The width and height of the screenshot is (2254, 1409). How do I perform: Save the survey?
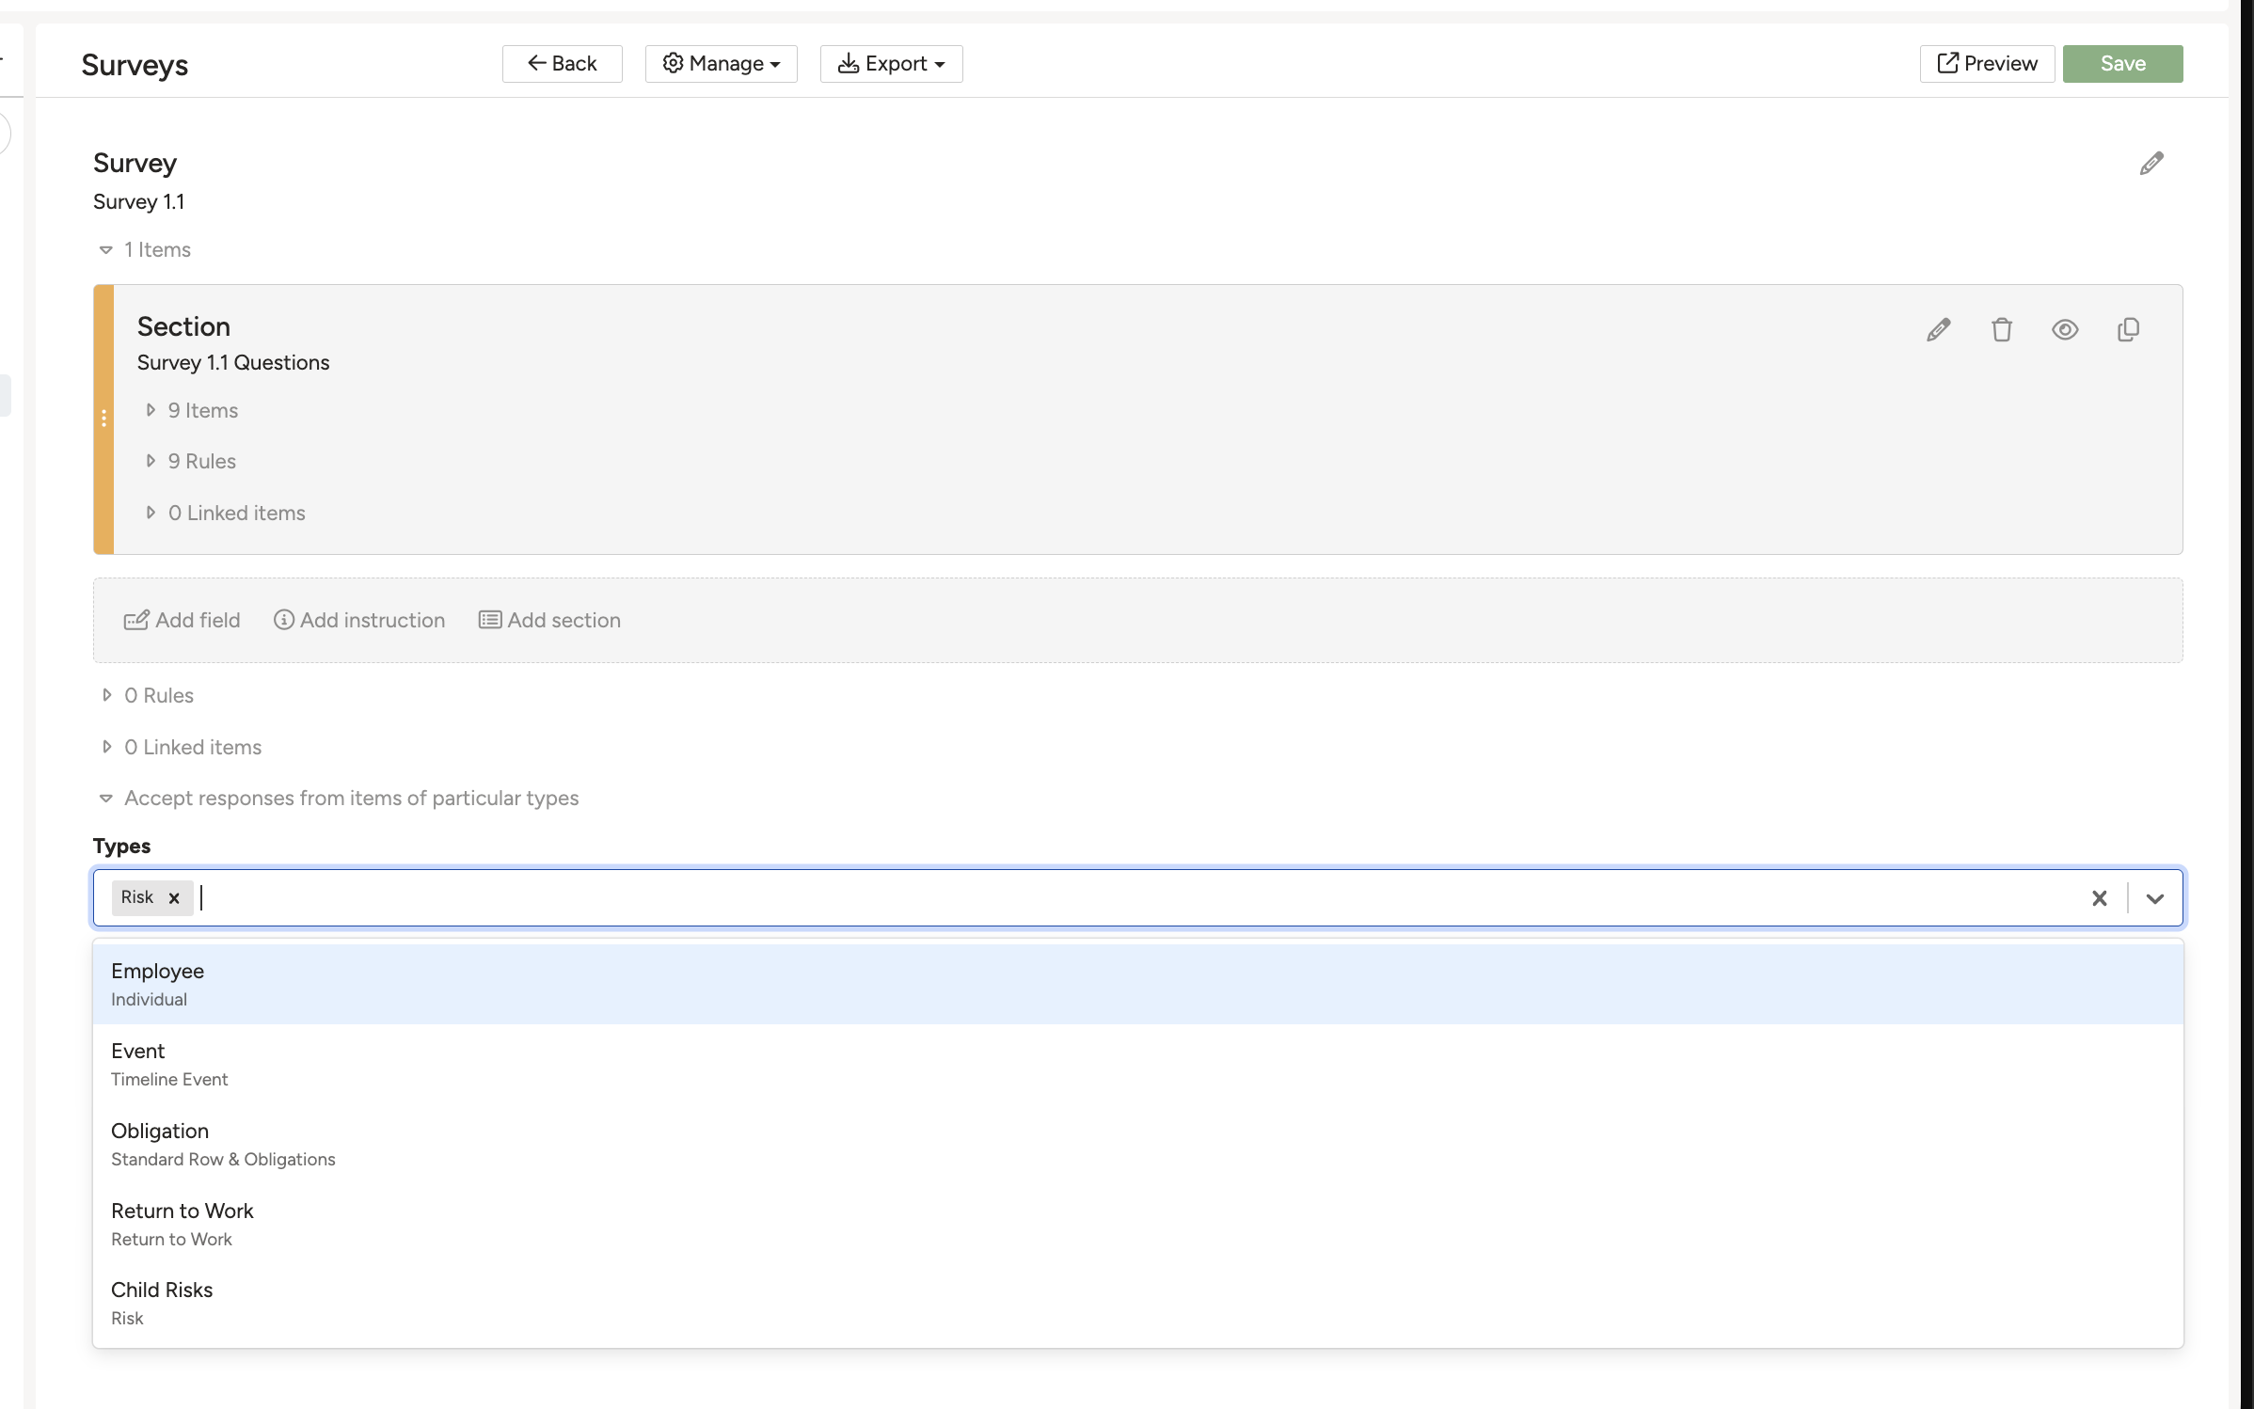[x=2122, y=64]
